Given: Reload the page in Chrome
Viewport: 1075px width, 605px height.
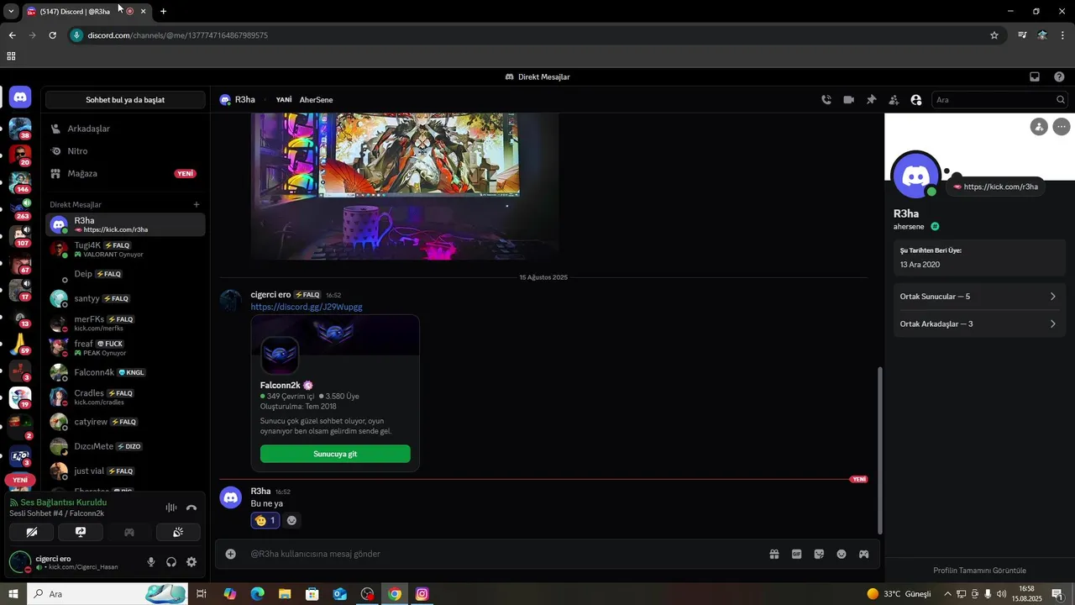Looking at the screenshot, I should 52,35.
